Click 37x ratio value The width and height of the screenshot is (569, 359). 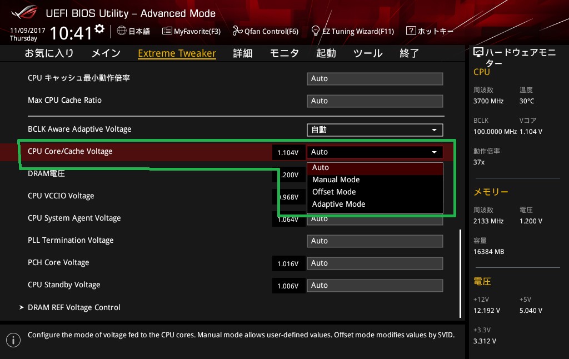[479, 162]
